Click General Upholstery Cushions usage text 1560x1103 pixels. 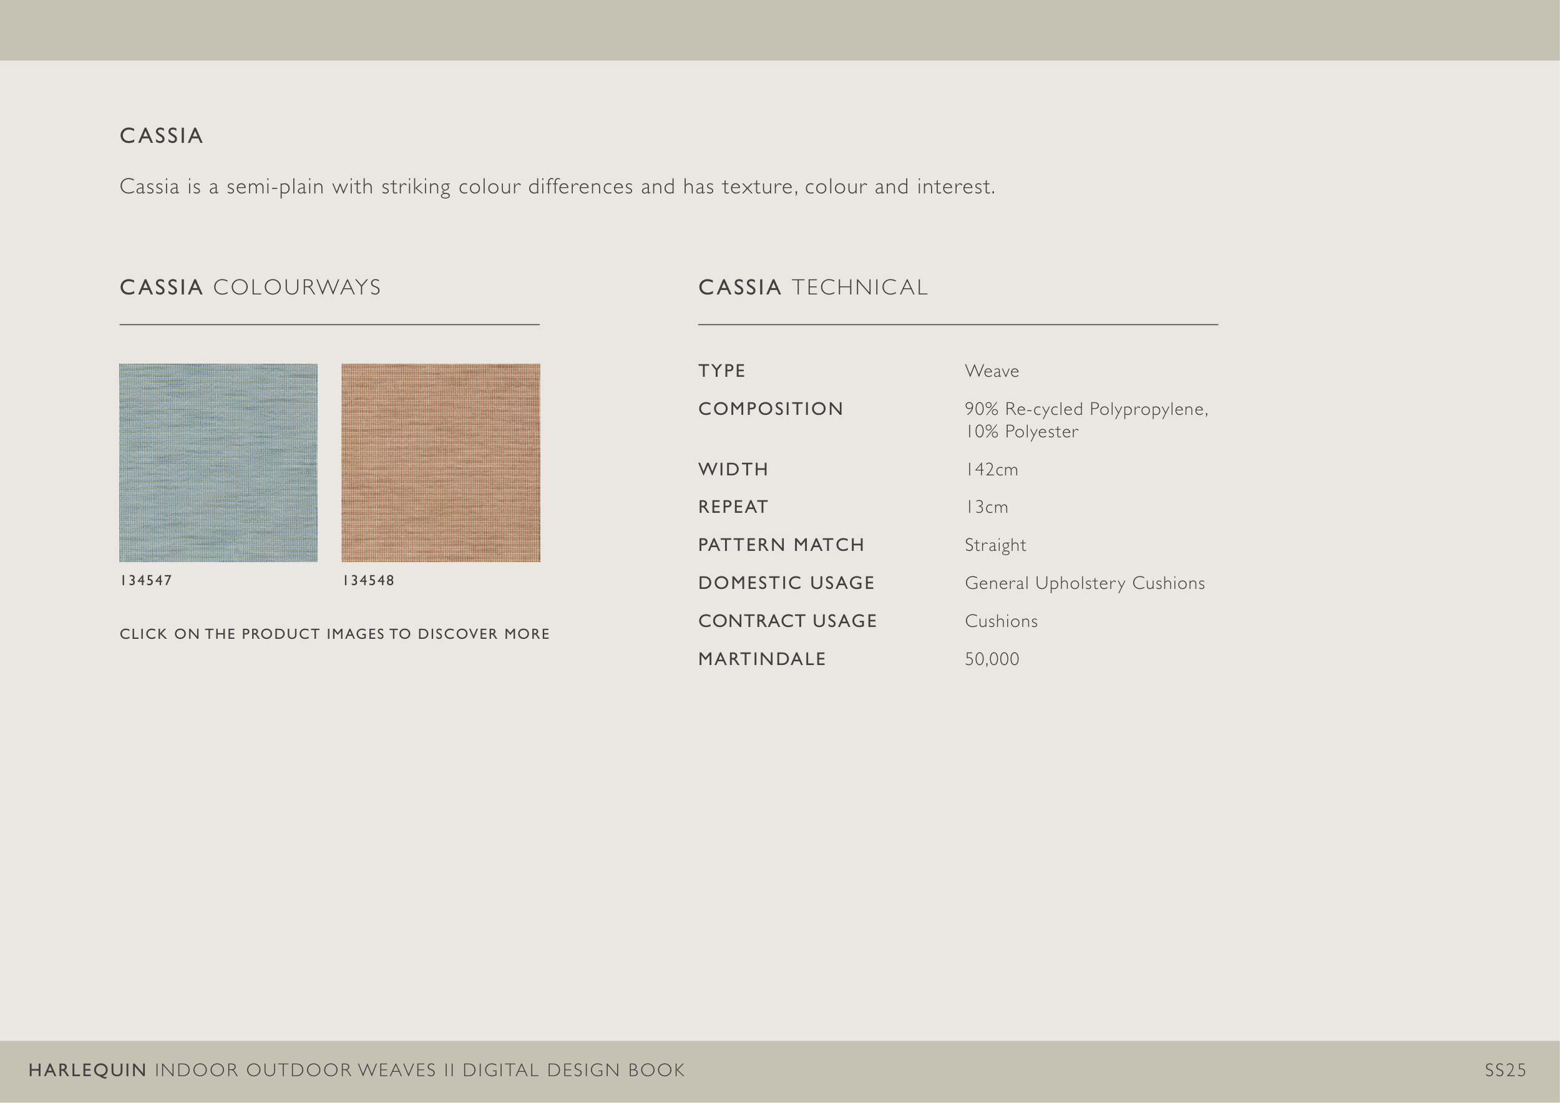pyautogui.click(x=1085, y=583)
